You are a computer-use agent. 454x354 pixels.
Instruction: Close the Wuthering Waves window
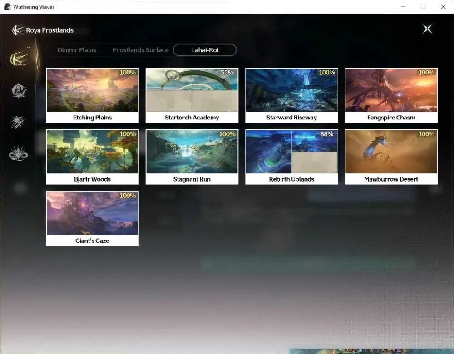[443, 7]
